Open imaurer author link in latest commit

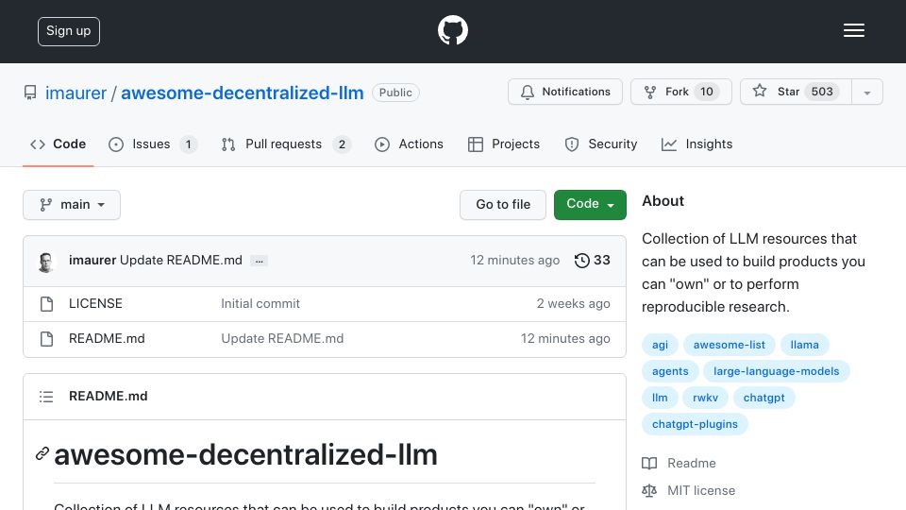coord(92,261)
